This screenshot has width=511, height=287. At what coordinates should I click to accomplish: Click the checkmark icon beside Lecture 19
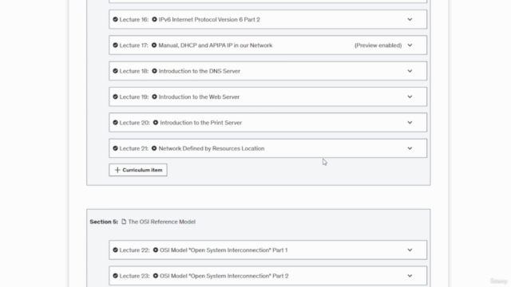(115, 96)
